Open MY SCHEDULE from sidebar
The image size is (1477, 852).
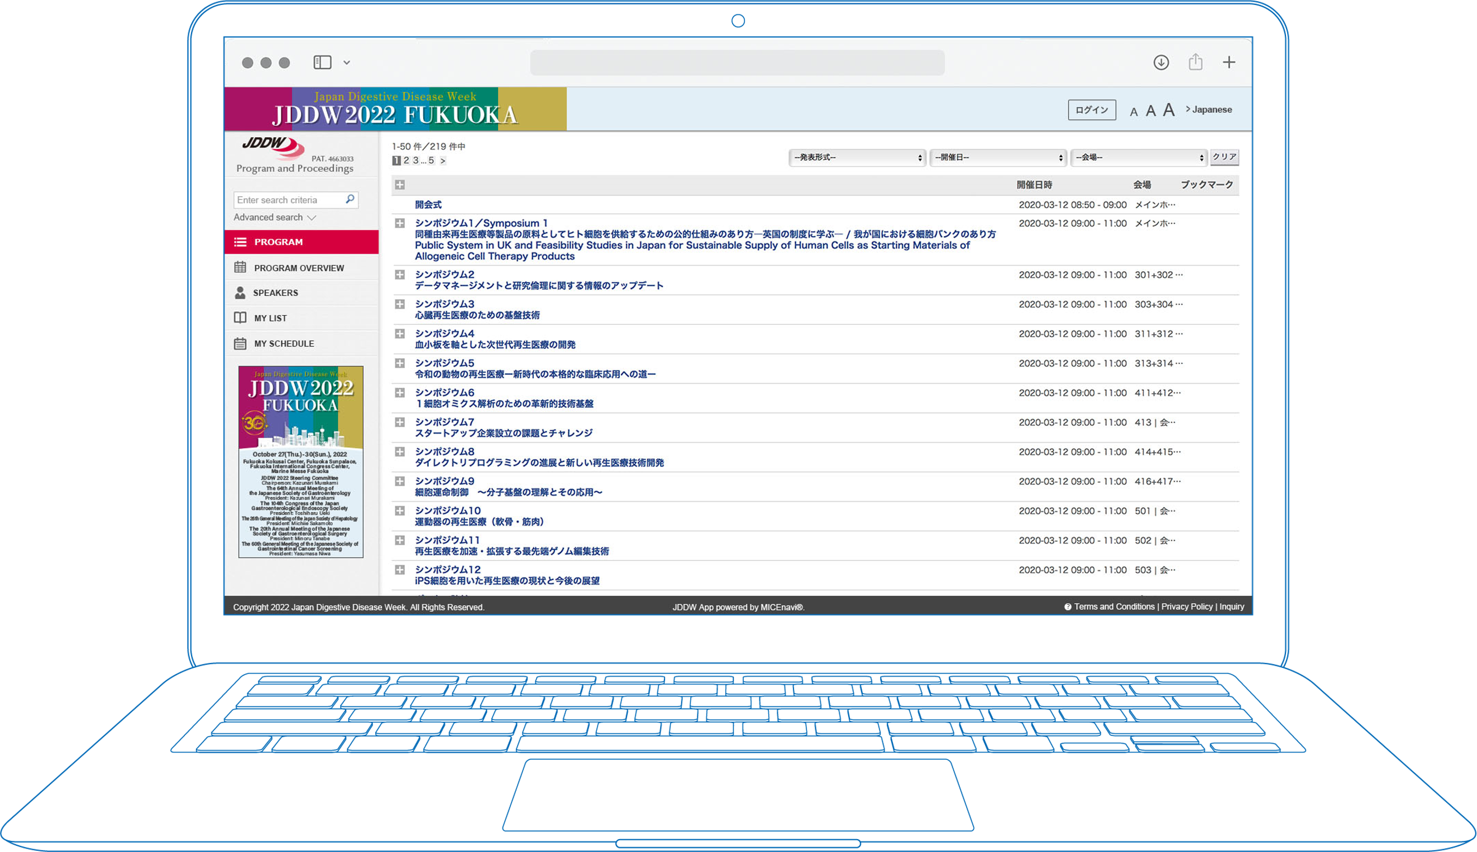pyautogui.click(x=302, y=344)
